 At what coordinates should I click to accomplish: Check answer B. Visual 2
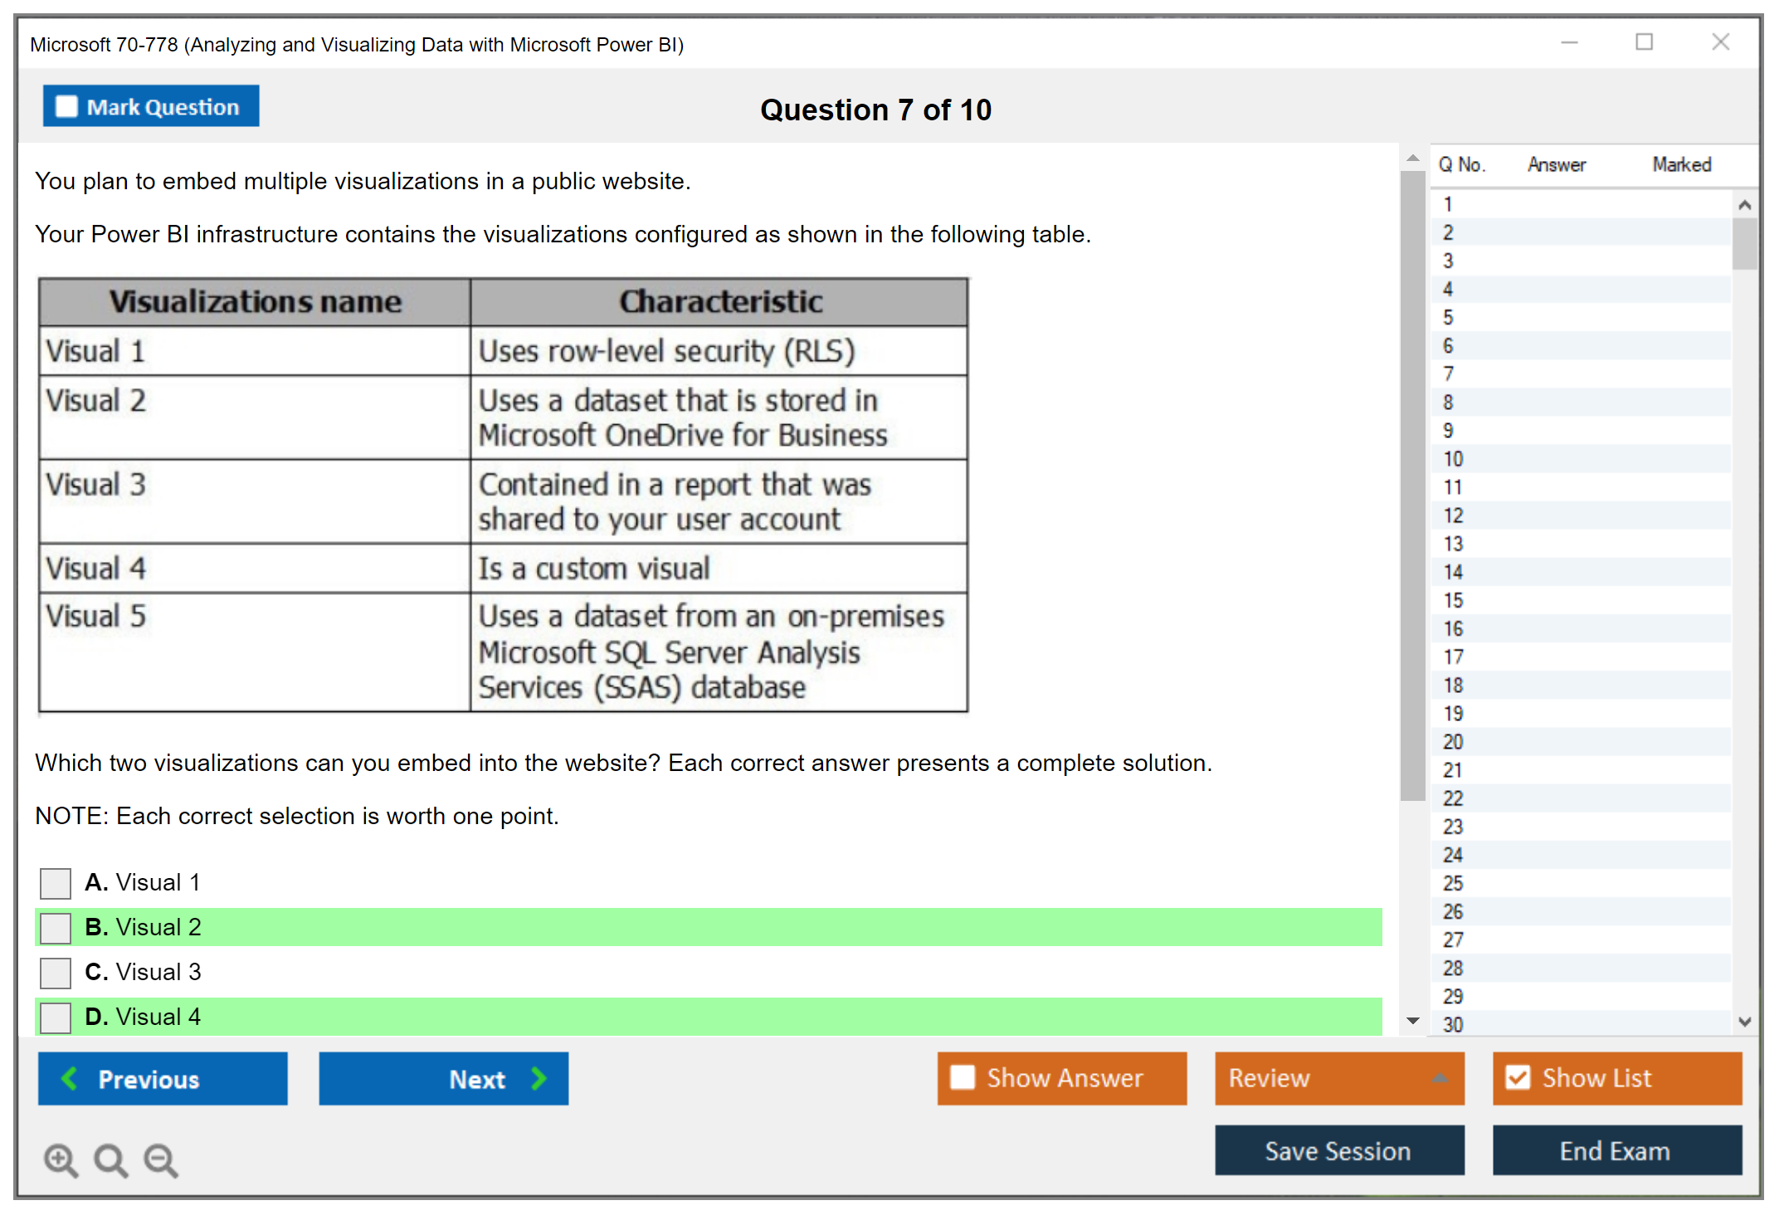56,928
